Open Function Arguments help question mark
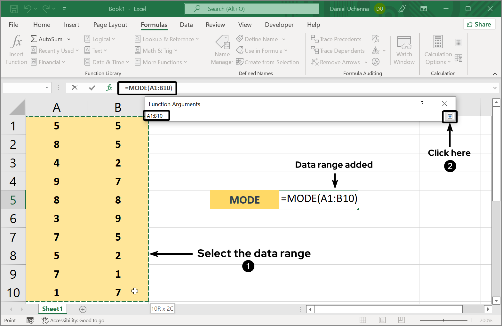 (422, 104)
